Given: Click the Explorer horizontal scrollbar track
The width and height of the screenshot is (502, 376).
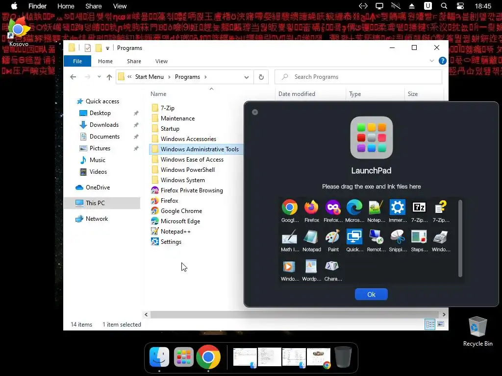Looking at the screenshot, I should 295,314.
